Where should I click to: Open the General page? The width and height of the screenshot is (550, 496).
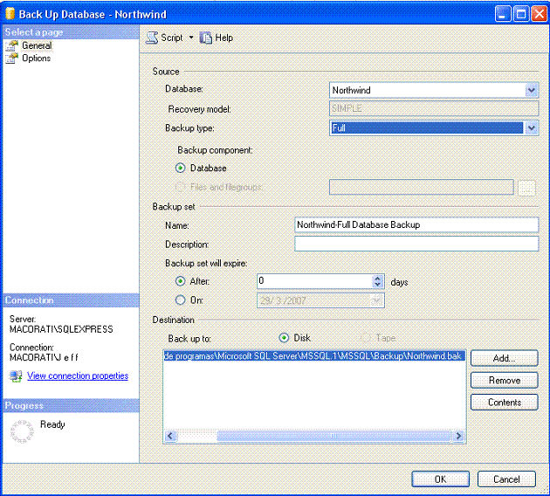(37, 45)
